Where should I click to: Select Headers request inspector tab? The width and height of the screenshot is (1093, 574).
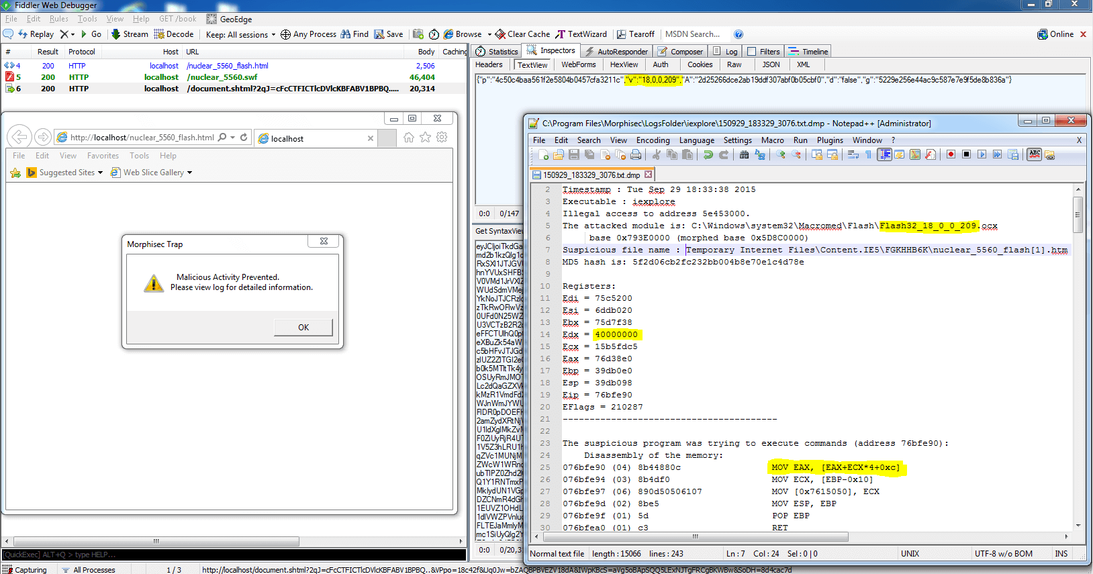pos(489,65)
